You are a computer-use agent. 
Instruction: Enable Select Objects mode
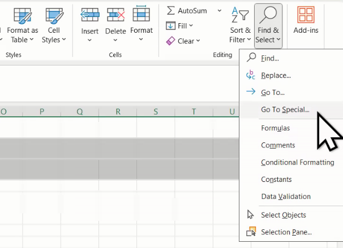[283, 215]
